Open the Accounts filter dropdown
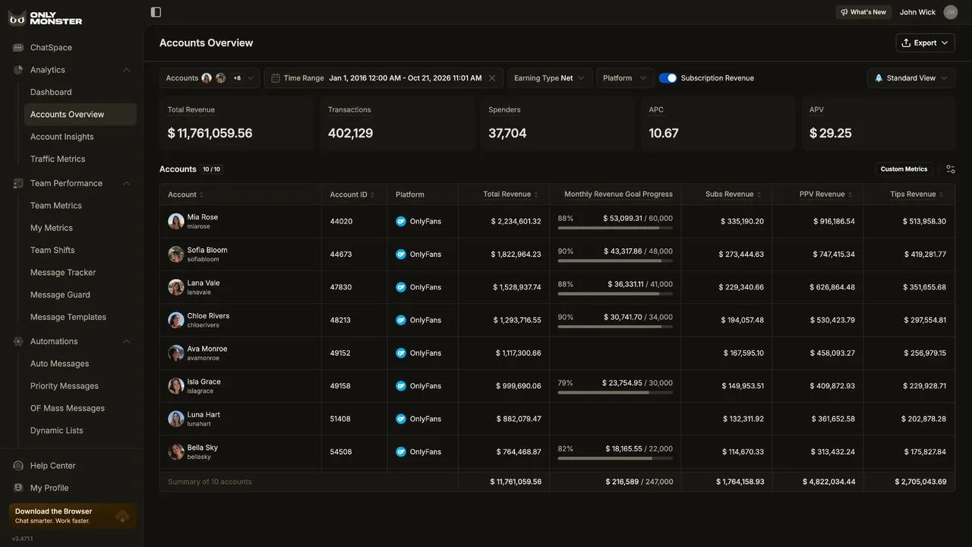Viewport: 972px width, 547px height. click(210, 78)
